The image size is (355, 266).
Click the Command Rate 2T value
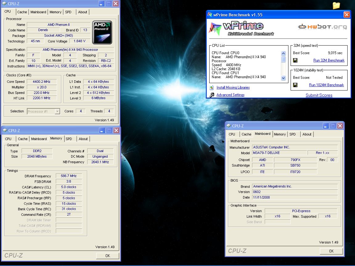(x=69, y=214)
